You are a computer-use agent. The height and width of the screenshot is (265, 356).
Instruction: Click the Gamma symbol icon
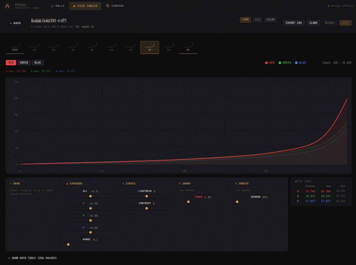coord(180,184)
